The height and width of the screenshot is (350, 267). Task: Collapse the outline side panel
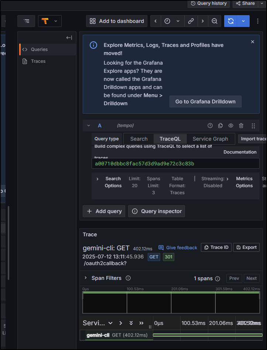click(69, 38)
